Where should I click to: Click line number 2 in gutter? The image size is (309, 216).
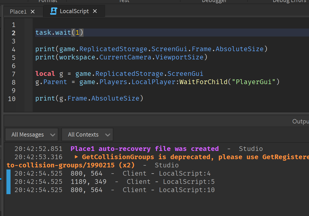pos(13,33)
